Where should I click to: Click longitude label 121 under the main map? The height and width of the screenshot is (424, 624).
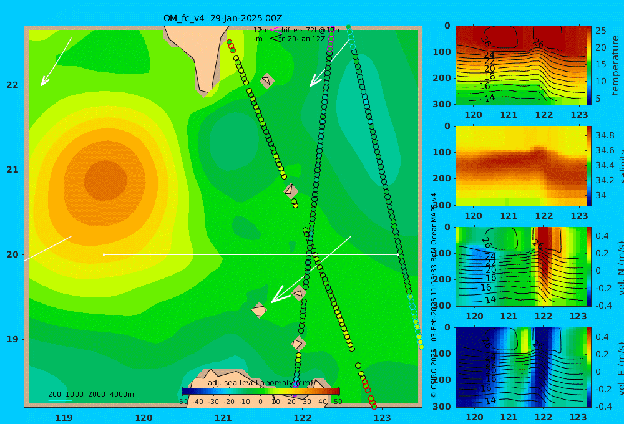click(x=223, y=418)
